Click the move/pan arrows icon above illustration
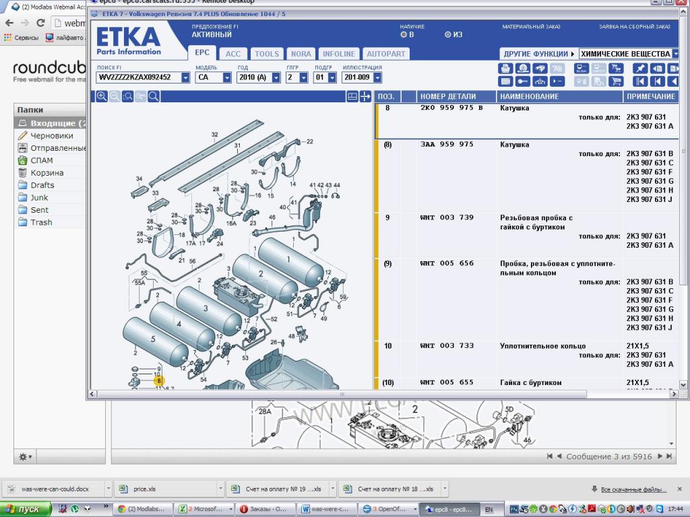Viewport: 690px width, 517px height. [x=365, y=96]
